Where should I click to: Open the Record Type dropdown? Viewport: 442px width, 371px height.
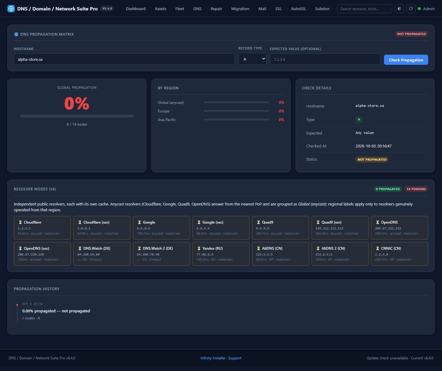[x=252, y=59]
